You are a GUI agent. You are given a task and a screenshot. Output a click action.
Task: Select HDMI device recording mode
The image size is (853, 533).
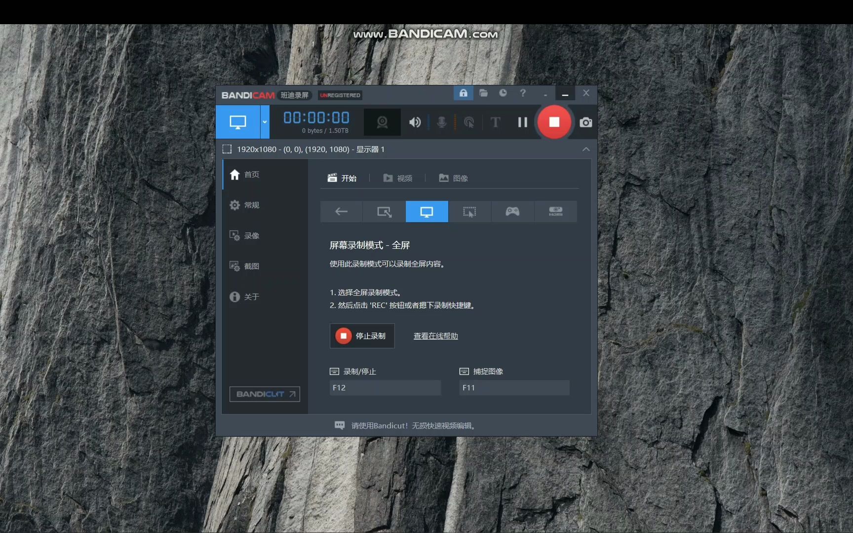555,212
